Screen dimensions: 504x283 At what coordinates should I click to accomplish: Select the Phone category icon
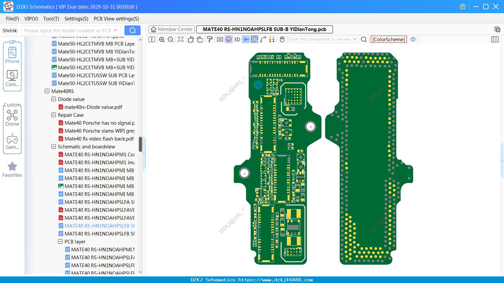point(12,55)
